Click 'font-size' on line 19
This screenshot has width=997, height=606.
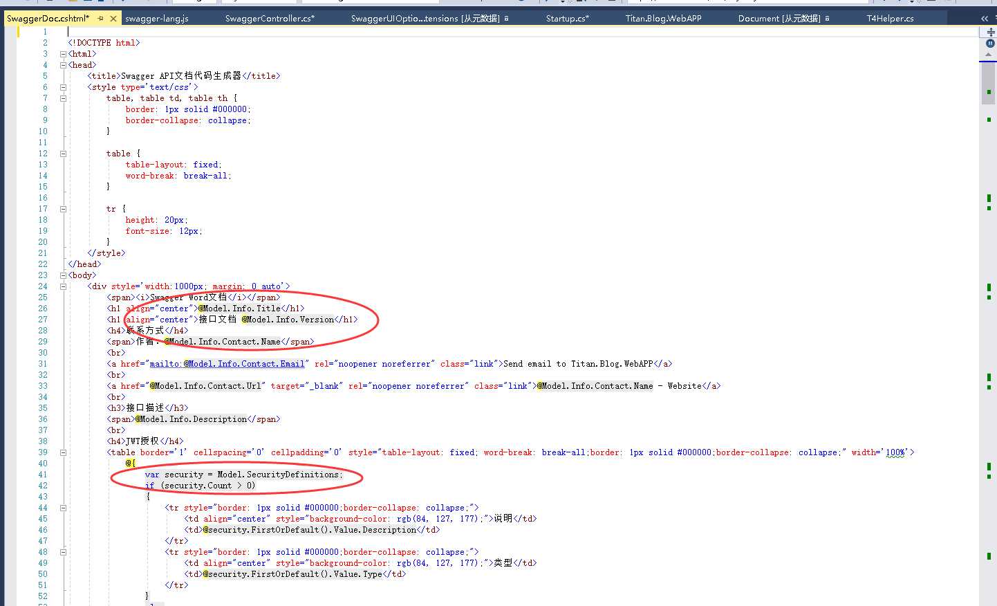coord(147,231)
